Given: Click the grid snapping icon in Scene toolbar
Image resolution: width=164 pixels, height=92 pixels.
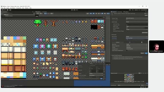Looking at the screenshot, I should 45,14.
